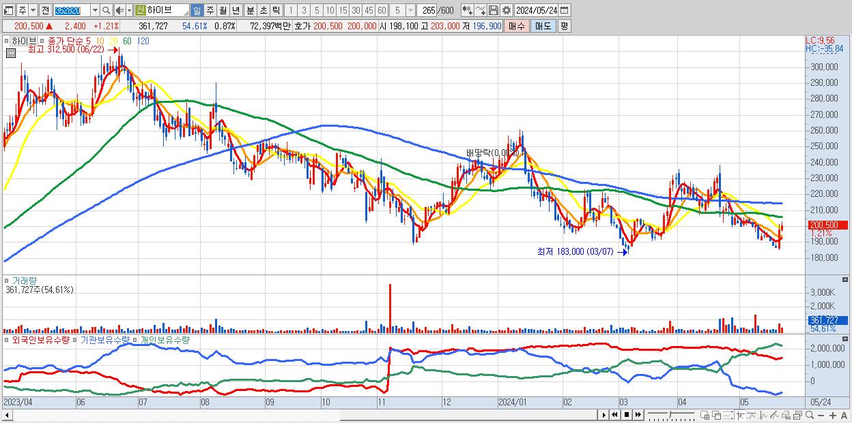Open the dropdown arrow next to 주 button

point(33,10)
